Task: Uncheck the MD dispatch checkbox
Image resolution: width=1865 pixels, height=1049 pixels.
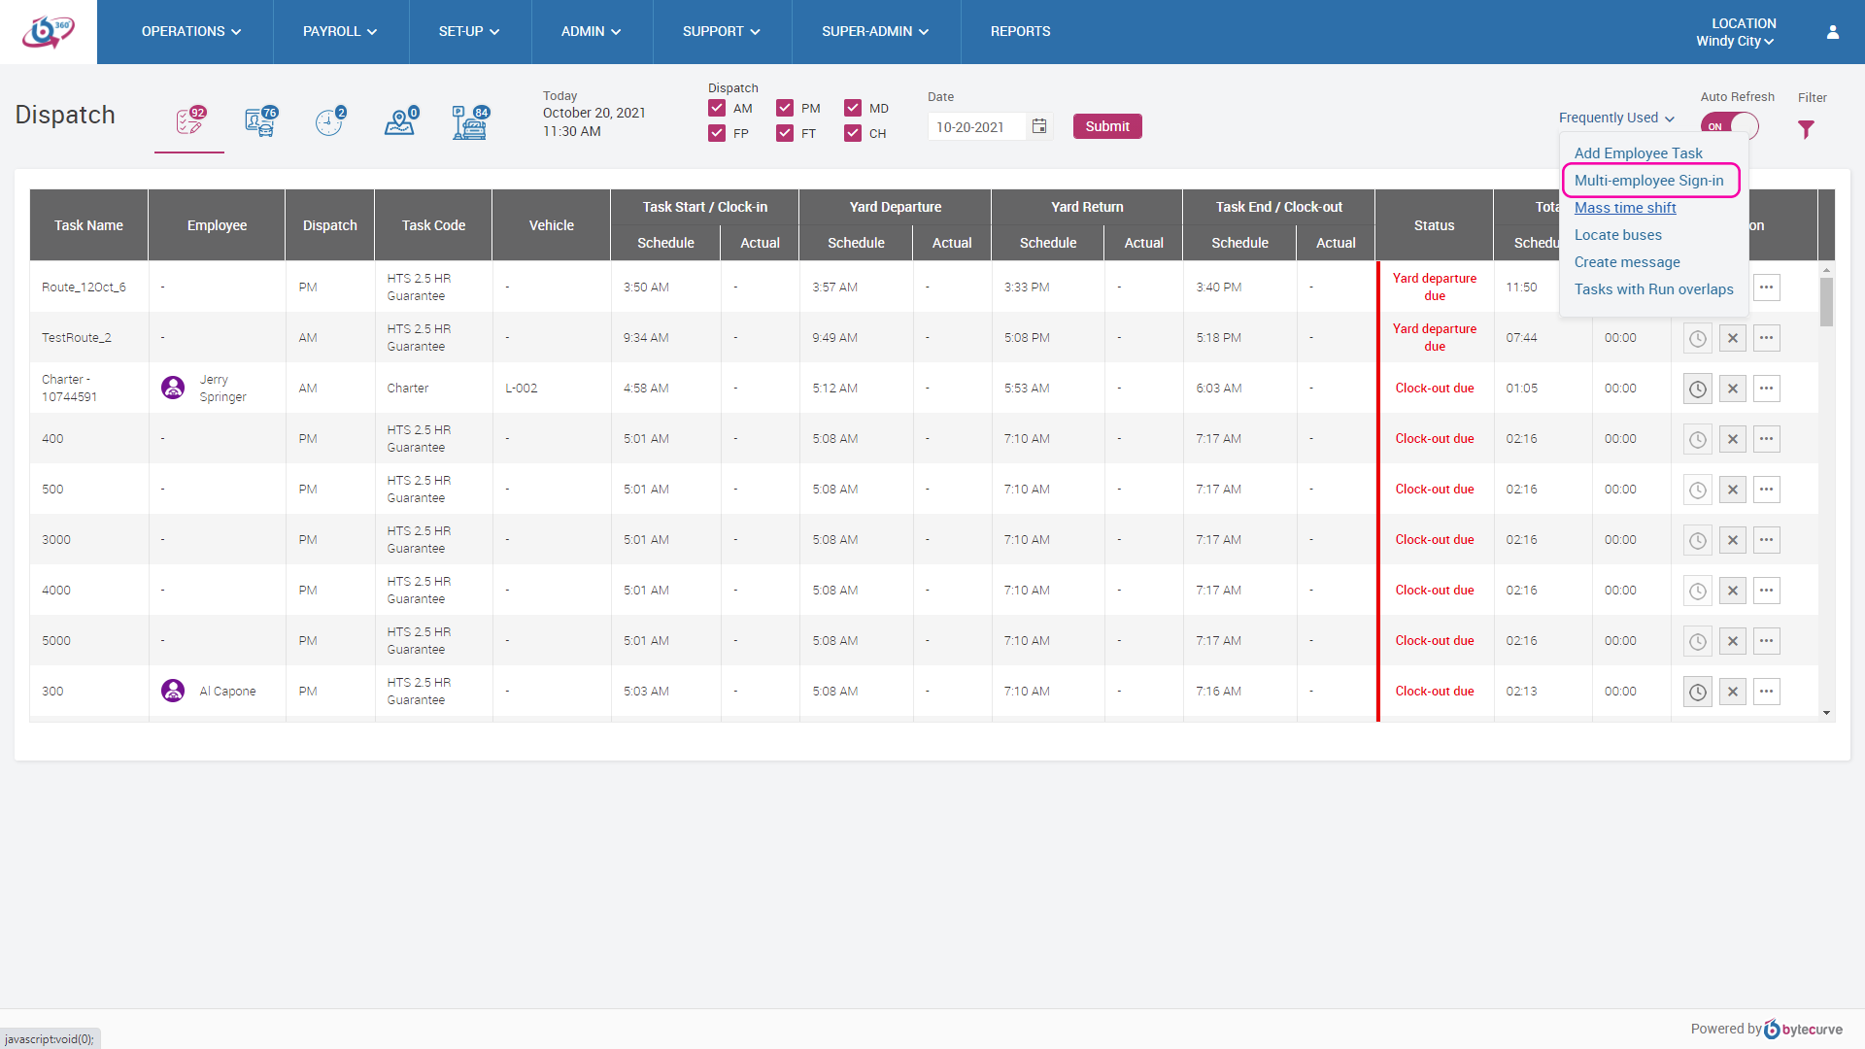Action: pos(853,108)
